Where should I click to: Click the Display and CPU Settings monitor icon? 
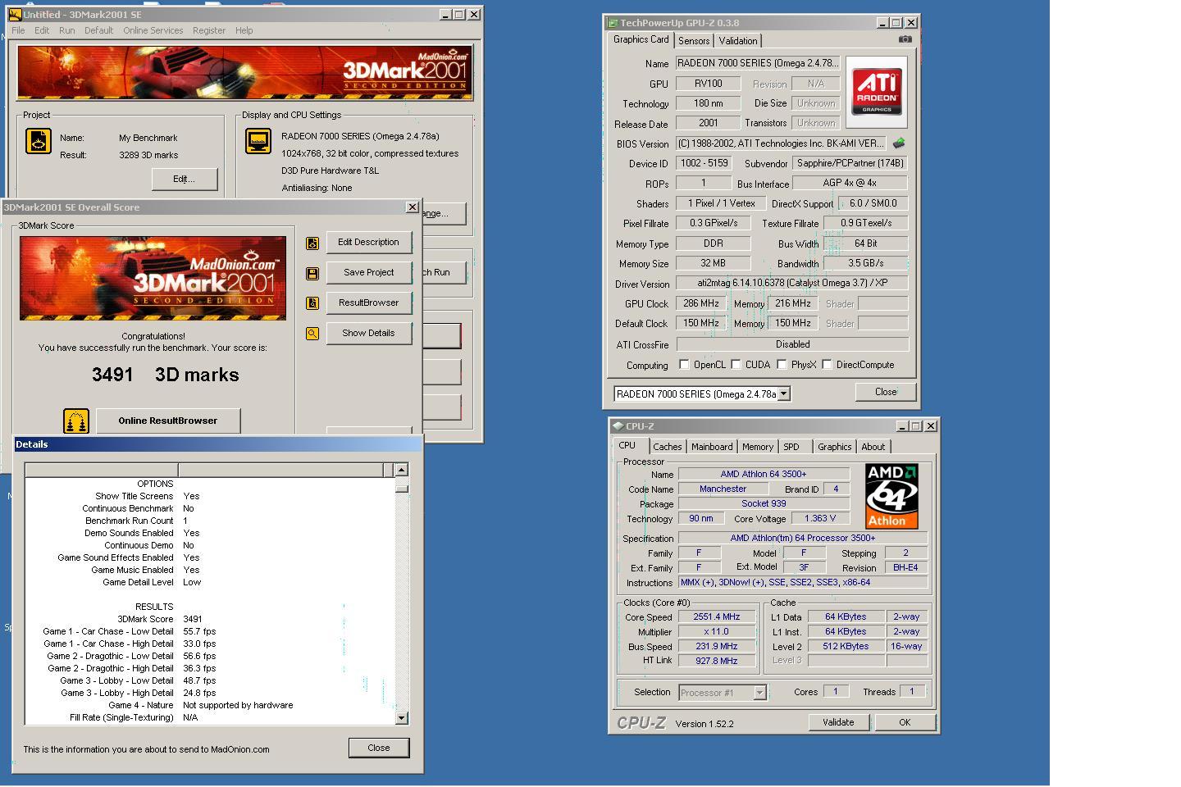258,141
